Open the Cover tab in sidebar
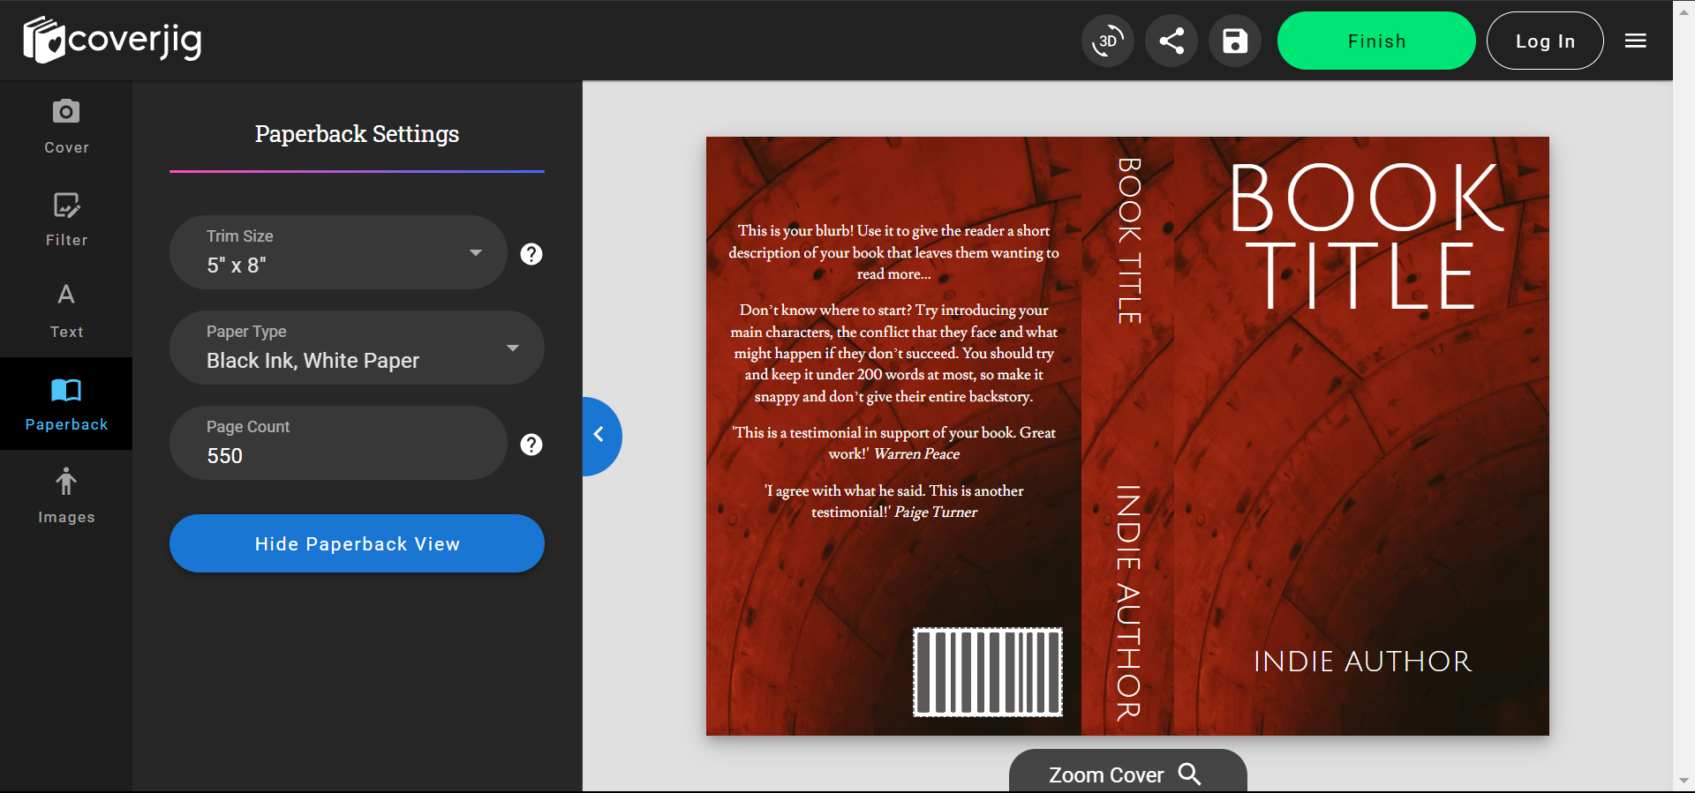1695x793 pixels. [x=66, y=127]
